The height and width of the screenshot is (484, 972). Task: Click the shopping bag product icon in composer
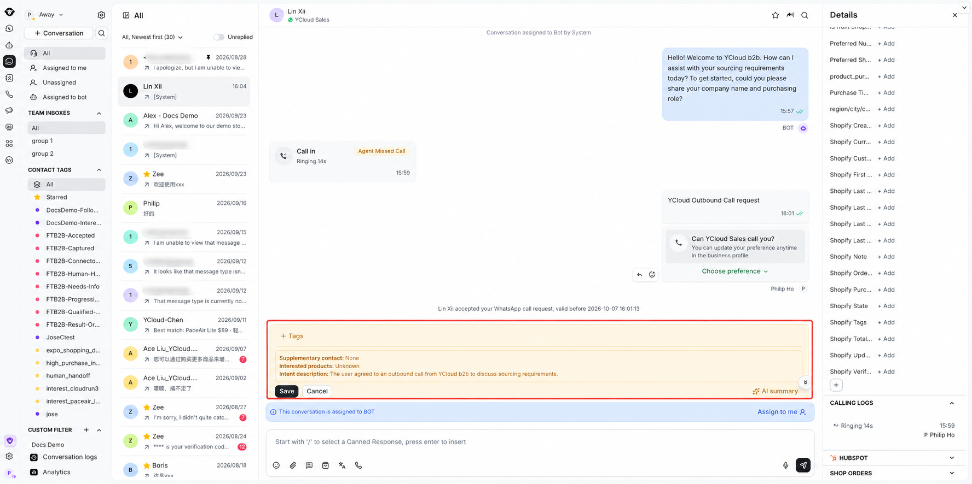tap(326, 465)
